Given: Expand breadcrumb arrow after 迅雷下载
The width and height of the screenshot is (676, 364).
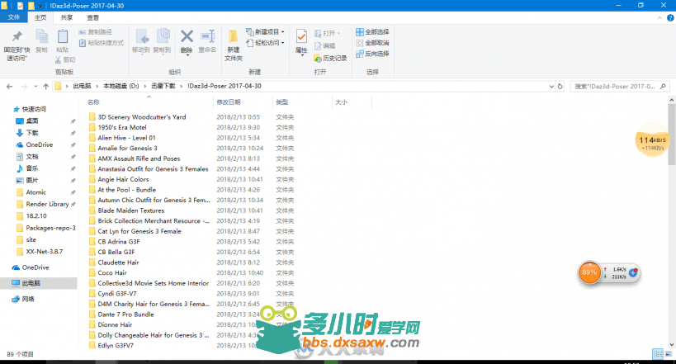Looking at the screenshot, I should point(182,87).
